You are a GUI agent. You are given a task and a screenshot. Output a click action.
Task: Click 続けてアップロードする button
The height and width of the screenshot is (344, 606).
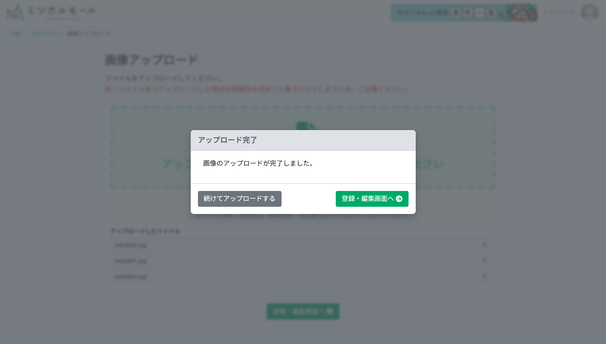click(x=240, y=199)
